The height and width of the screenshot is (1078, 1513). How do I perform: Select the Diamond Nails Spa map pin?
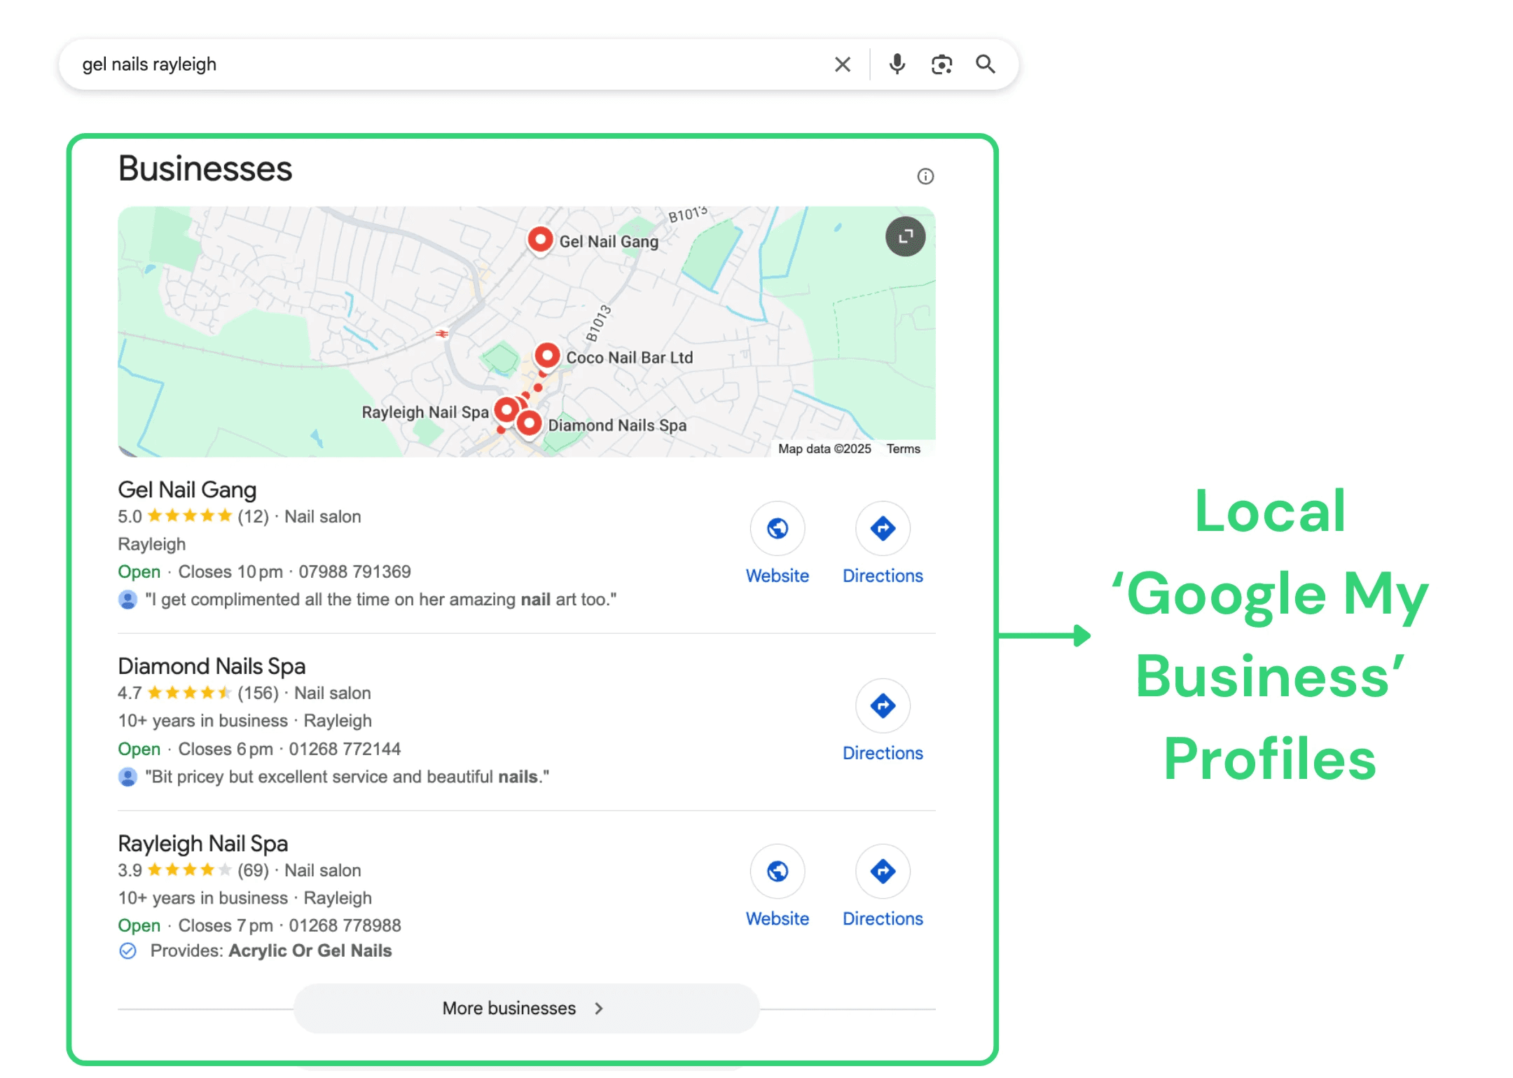click(529, 423)
